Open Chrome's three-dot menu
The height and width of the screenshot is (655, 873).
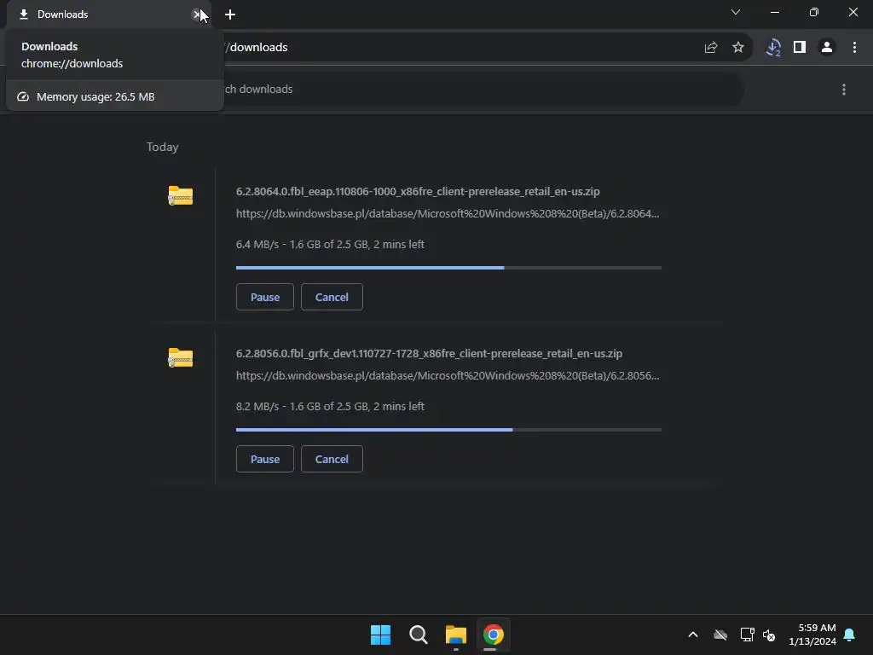(854, 48)
